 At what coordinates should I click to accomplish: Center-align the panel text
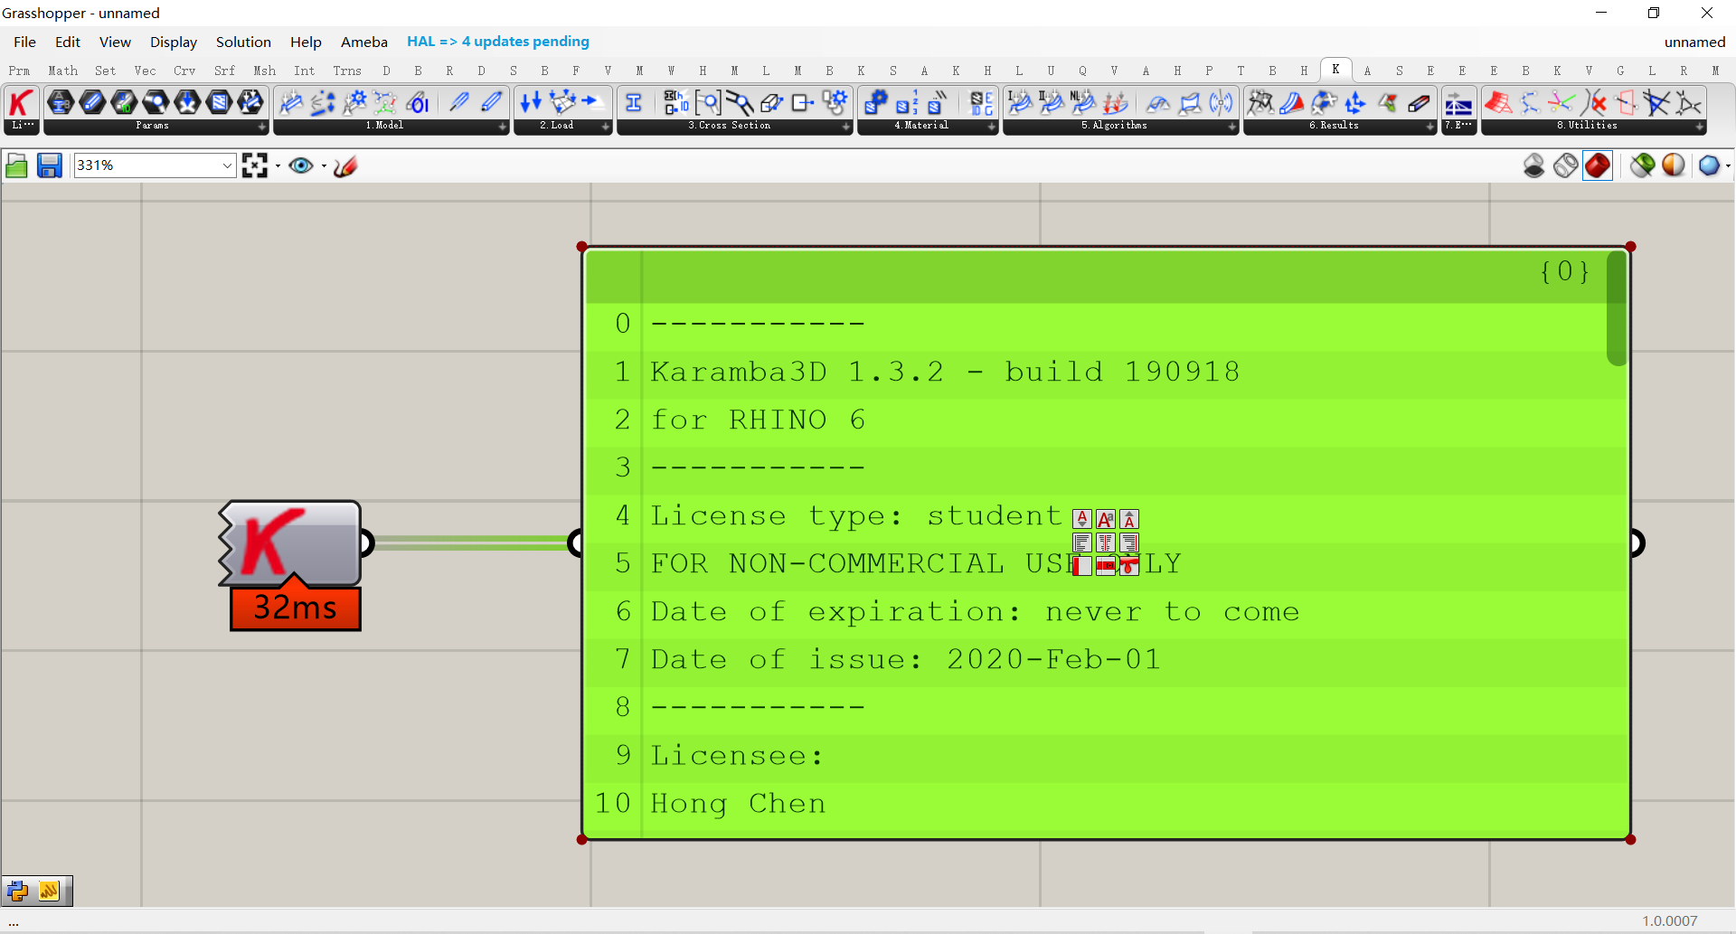(1106, 542)
